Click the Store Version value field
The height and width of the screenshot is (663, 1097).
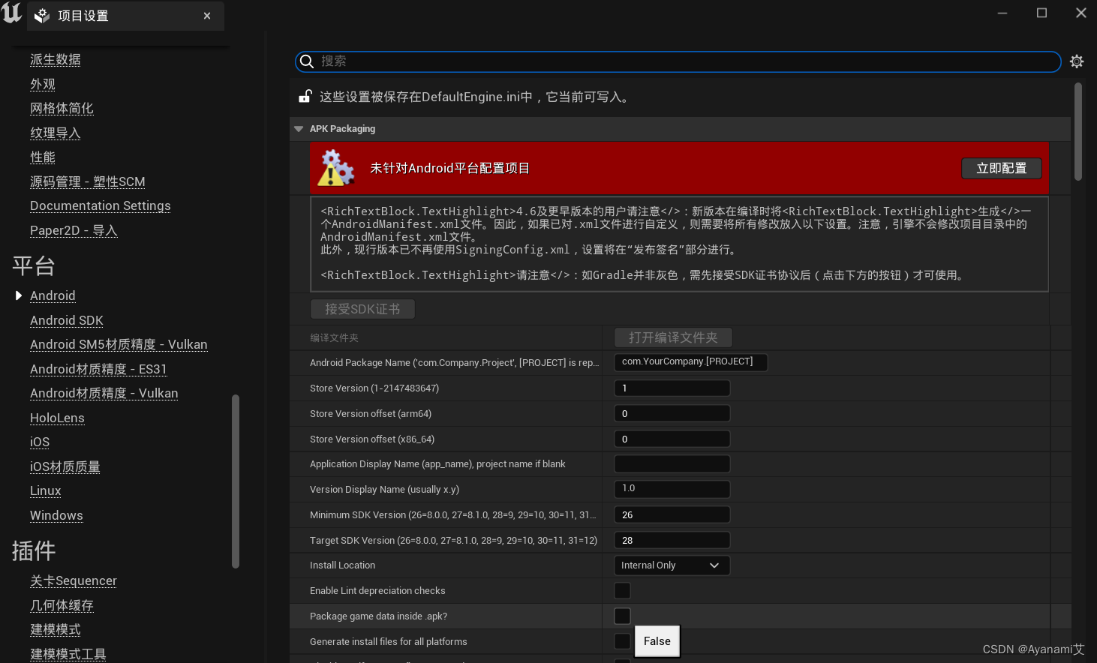coord(672,388)
